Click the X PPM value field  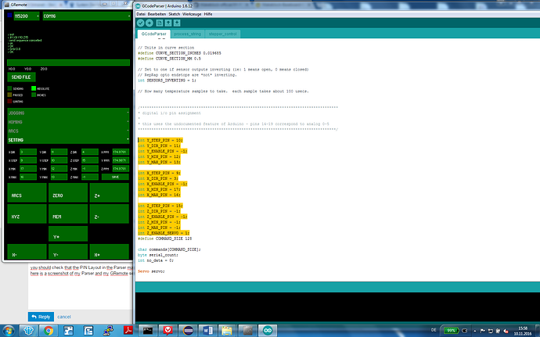tap(121, 152)
